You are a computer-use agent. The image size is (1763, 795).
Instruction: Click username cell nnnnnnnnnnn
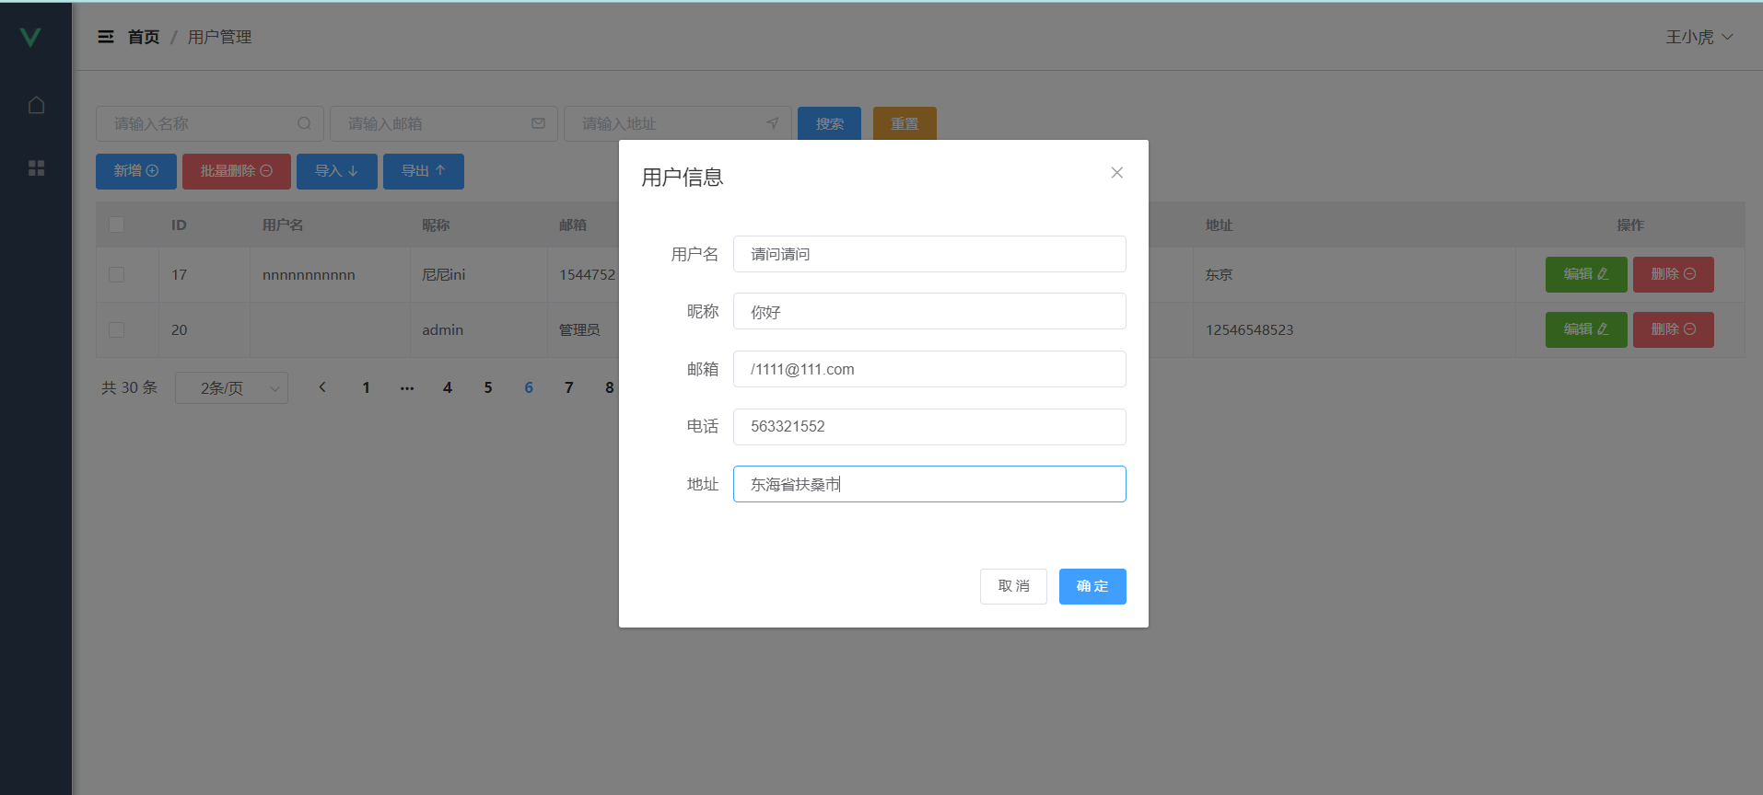point(309,274)
